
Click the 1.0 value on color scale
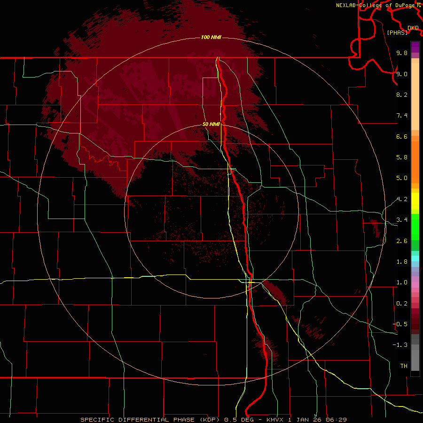tap(402, 282)
